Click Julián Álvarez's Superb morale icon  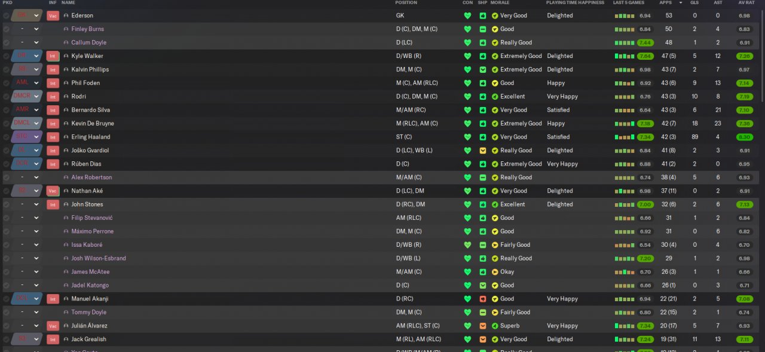pos(495,326)
